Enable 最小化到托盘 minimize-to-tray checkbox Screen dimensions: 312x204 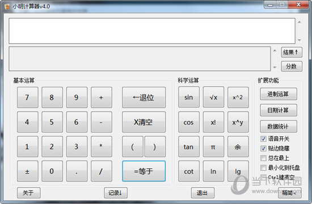[x=263, y=167]
